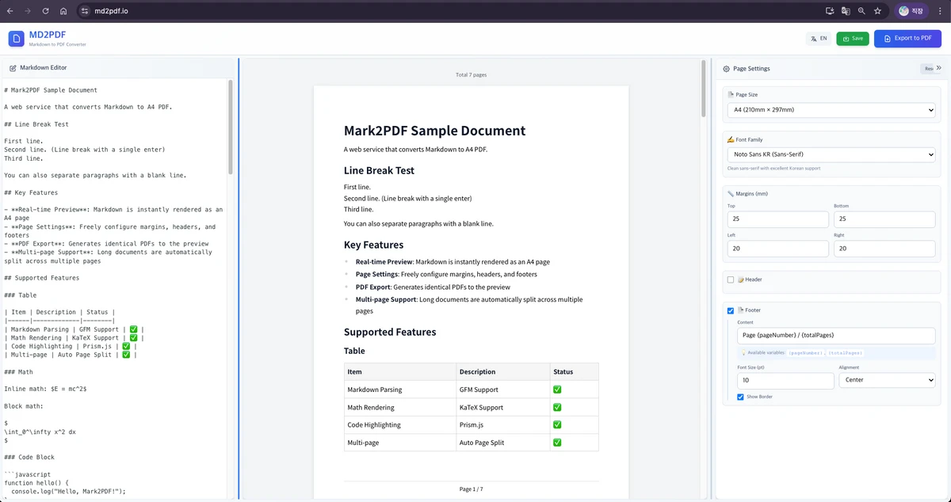Uncheck the Show Border checkbox

[740, 397]
